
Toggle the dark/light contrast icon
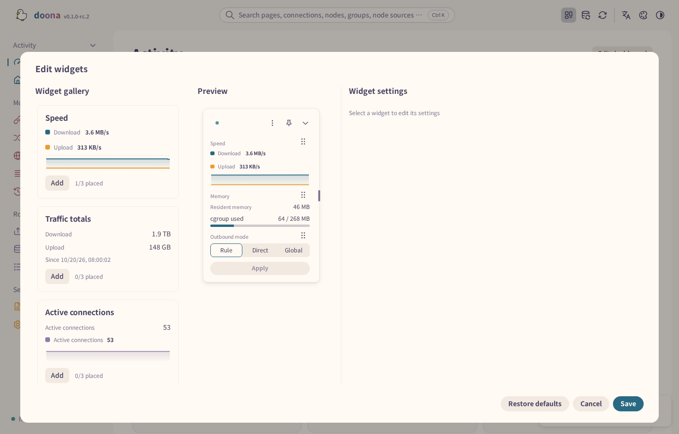(660, 15)
